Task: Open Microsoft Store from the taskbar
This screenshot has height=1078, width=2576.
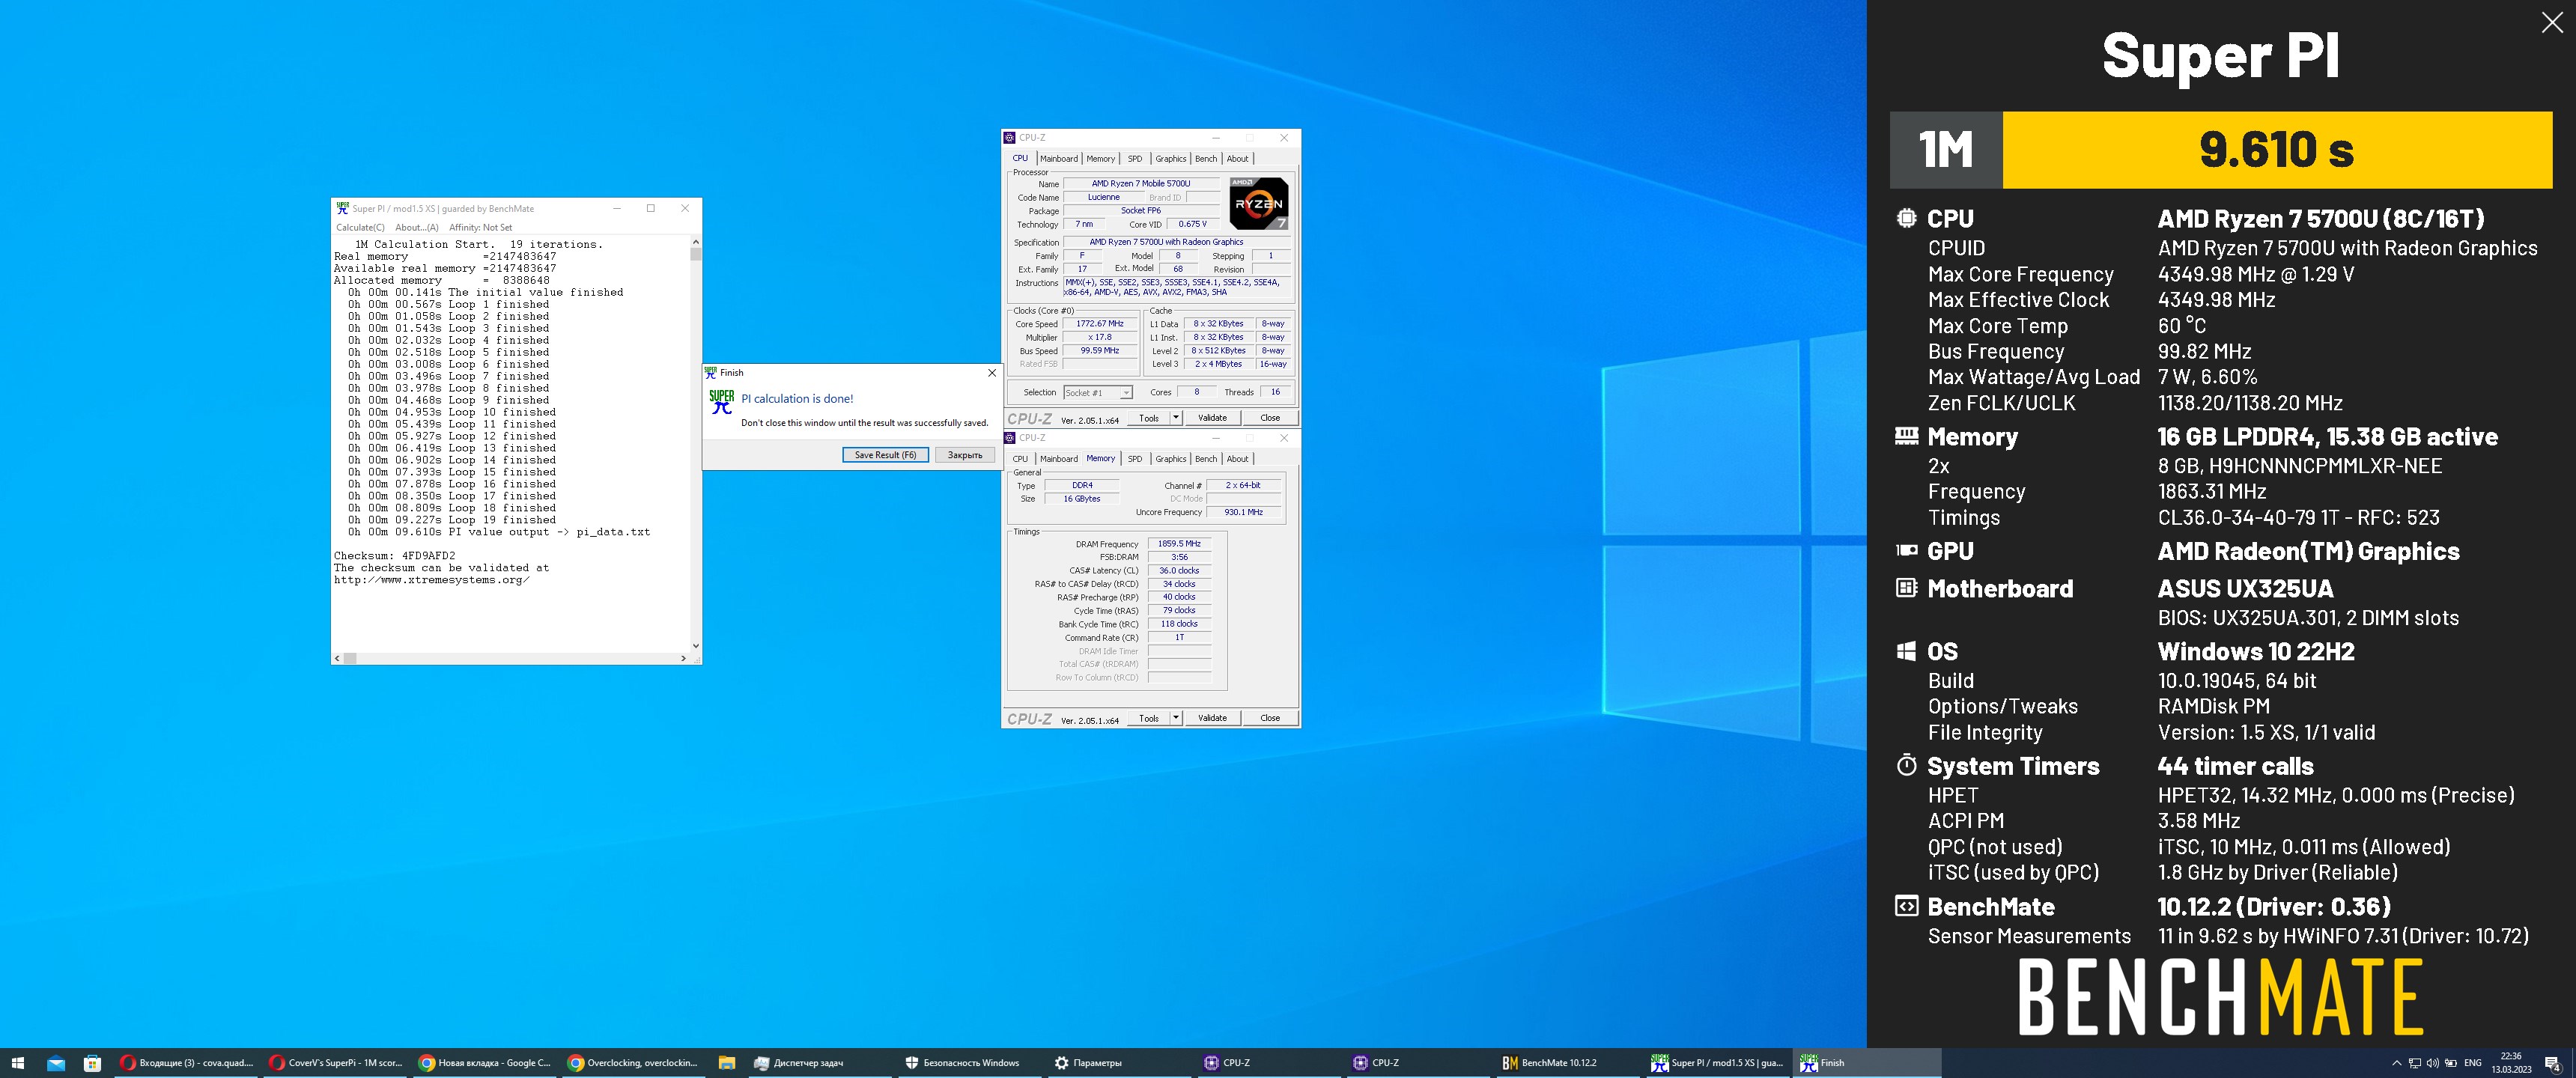Action: pyautogui.click(x=92, y=1063)
